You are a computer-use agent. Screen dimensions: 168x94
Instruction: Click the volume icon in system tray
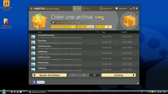(161, 92)
